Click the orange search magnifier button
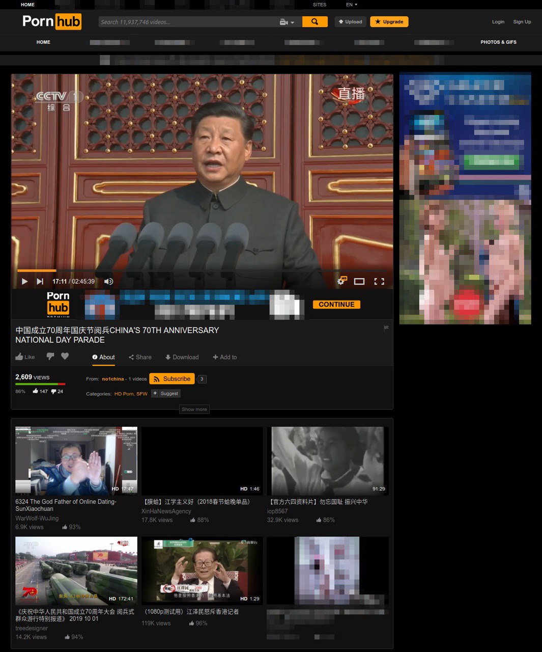Image resolution: width=542 pixels, height=652 pixels. pyautogui.click(x=315, y=22)
